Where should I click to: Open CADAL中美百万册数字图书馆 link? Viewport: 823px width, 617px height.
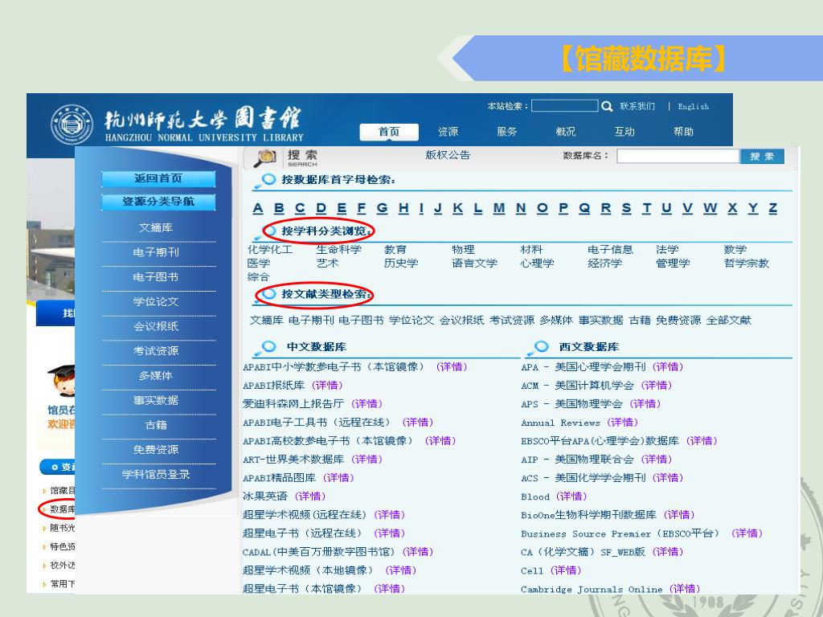tap(318, 552)
